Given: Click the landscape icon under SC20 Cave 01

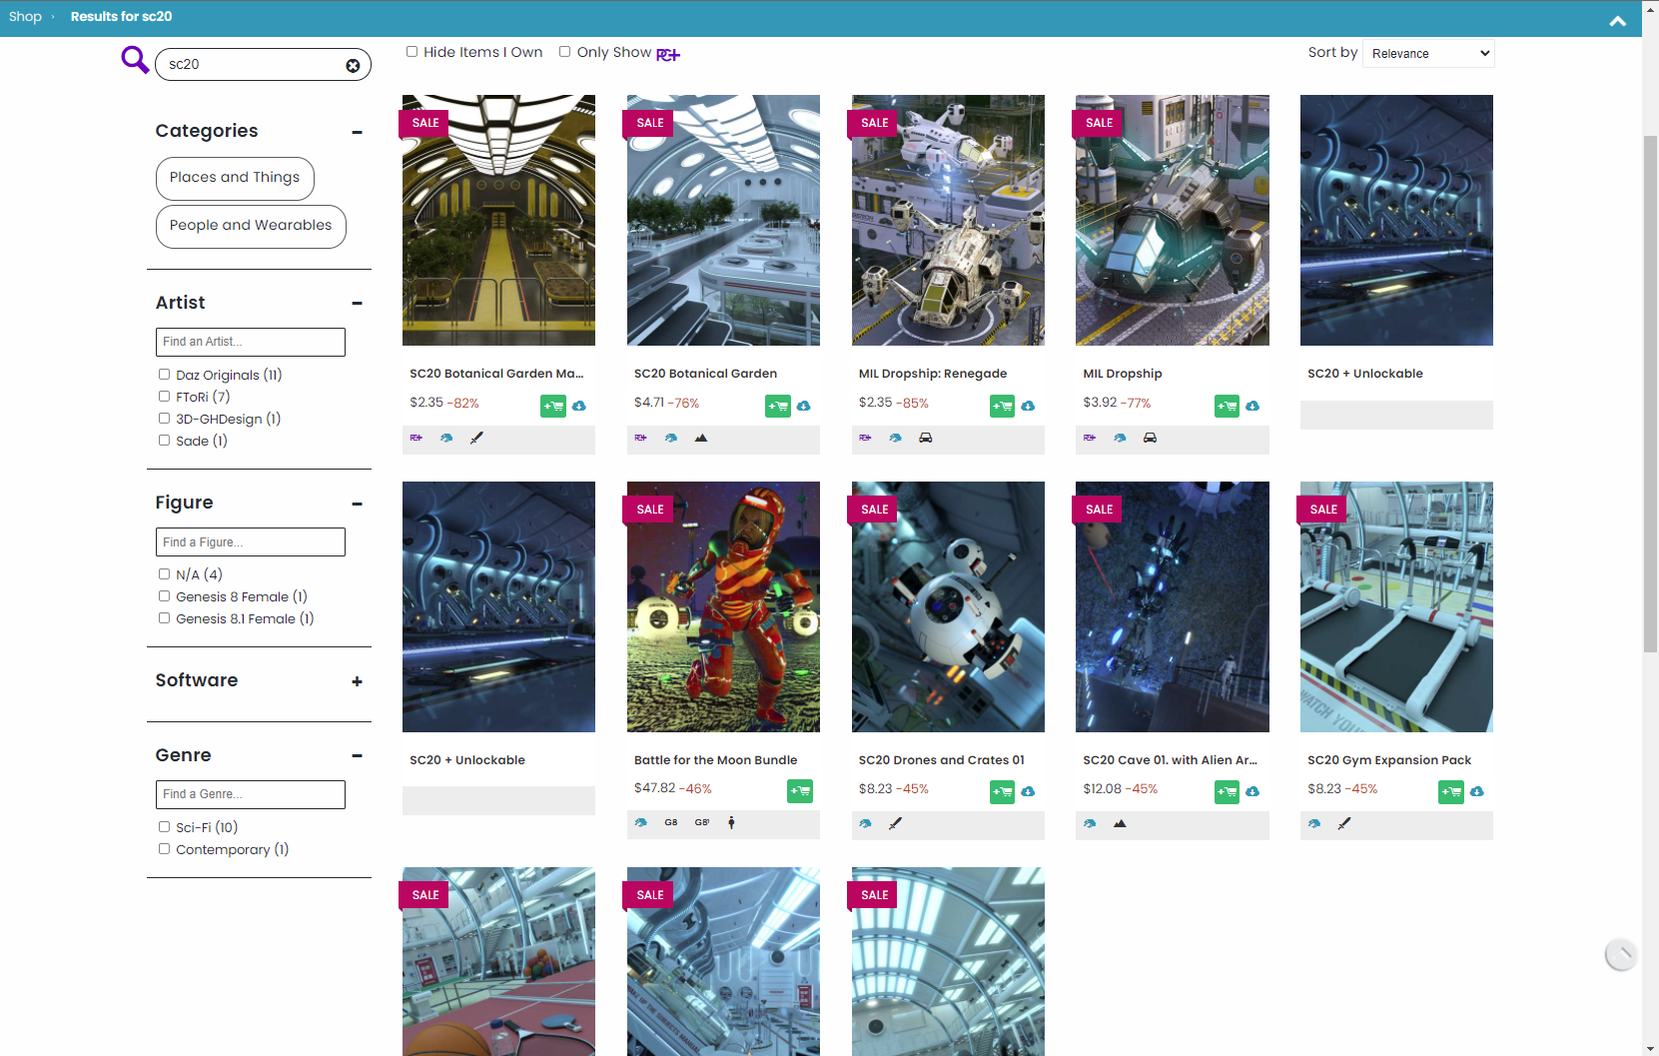Looking at the screenshot, I should (1120, 823).
